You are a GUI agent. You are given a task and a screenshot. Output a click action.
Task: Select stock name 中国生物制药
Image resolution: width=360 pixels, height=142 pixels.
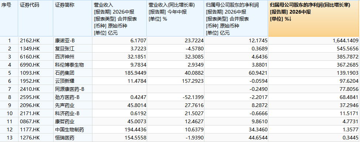click(x=69, y=129)
